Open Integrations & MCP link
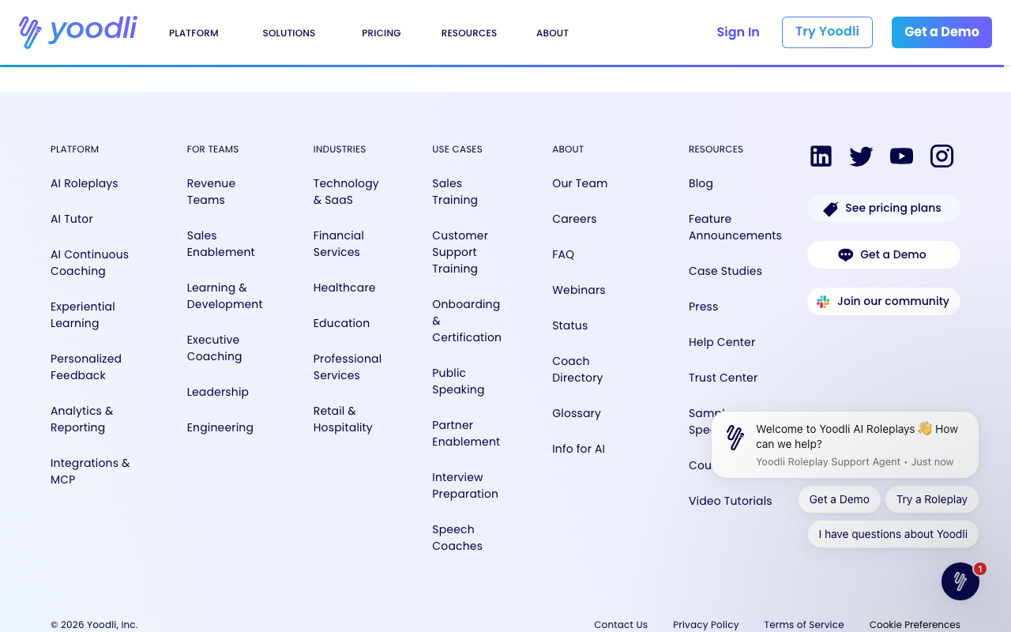1011x632 pixels. [90, 472]
